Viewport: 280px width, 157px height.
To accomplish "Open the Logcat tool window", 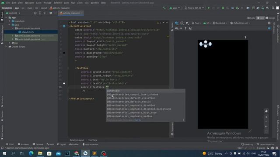I will point(61,144).
